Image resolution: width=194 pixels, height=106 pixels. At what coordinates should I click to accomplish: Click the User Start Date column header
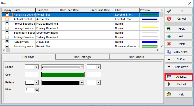pyautogui.click(x=74, y=10)
